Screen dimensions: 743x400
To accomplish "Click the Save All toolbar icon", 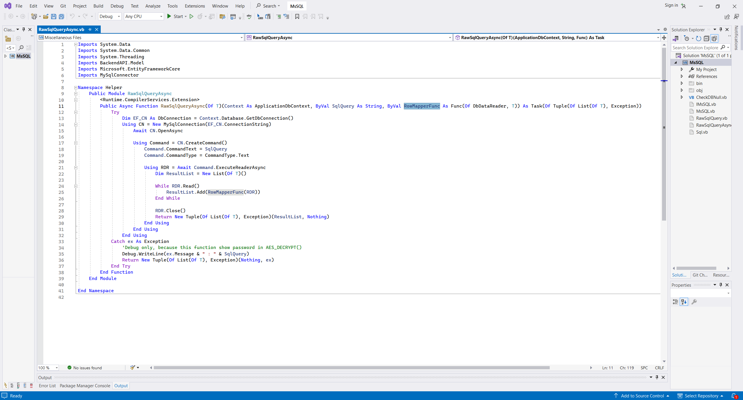I will 61,17.
